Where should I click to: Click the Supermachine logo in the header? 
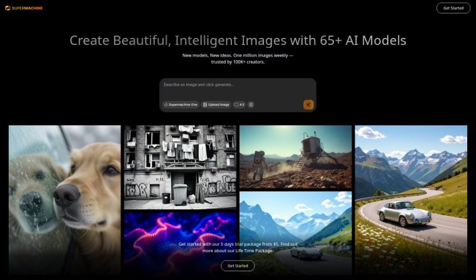pyautogui.click(x=24, y=8)
